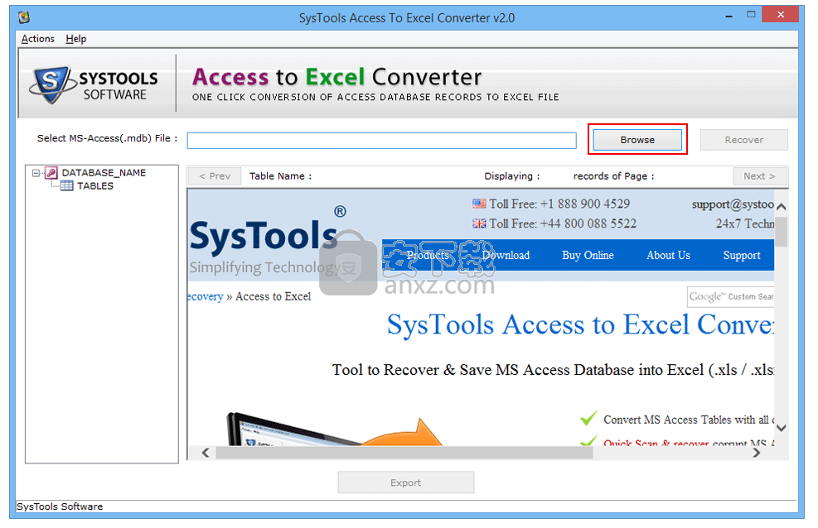The width and height of the screenshot is (818, 528).
Task: Open the Help menu
Action: (x=76, y=39)
